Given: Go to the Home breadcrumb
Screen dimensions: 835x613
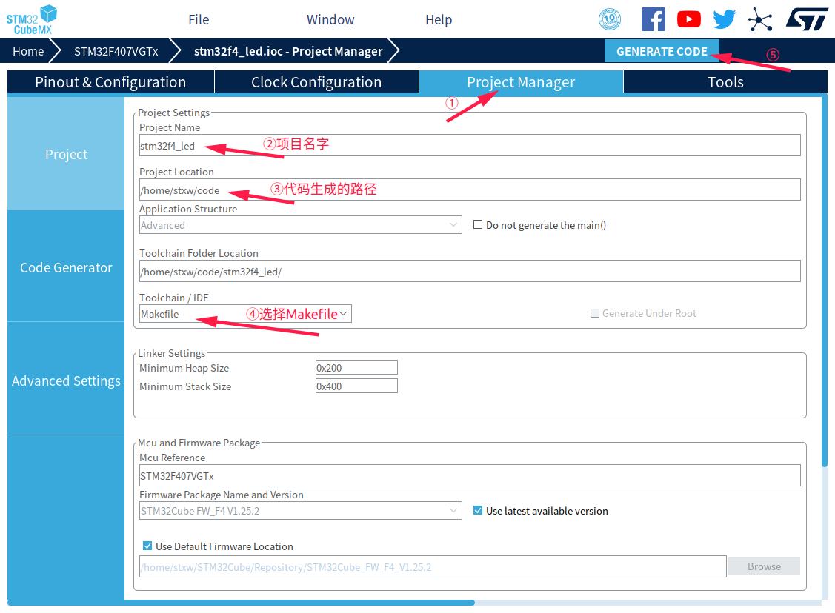Looking at the screenshot, I should tap(28, 51).
